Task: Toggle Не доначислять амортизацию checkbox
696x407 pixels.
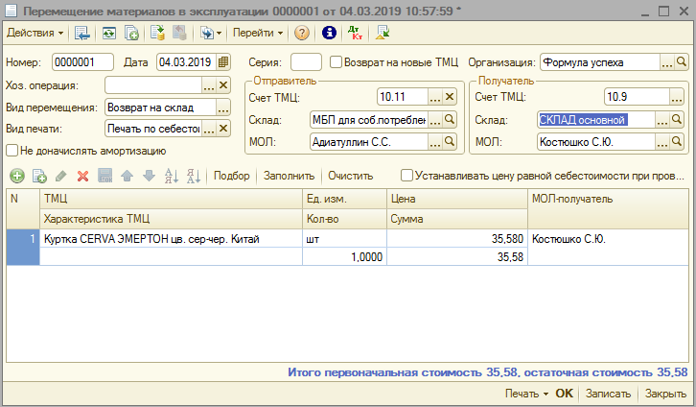Action: click(12, 150)
